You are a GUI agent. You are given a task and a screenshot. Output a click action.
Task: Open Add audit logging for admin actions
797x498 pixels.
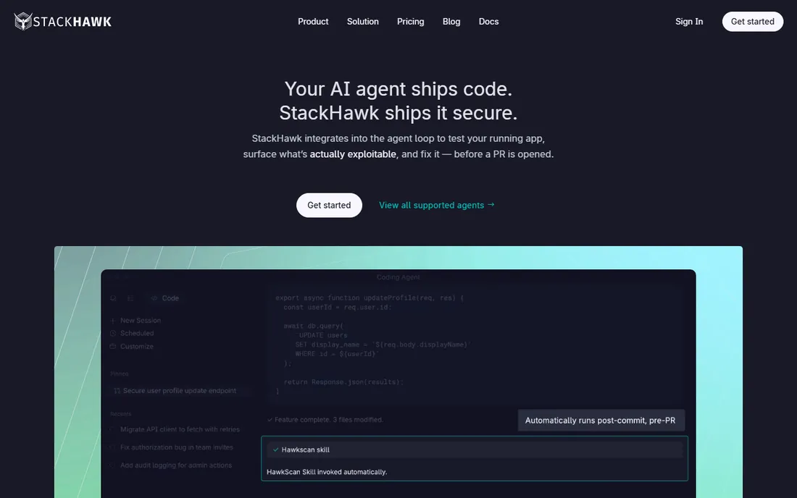pyautogui.click(x=176, y=465)
